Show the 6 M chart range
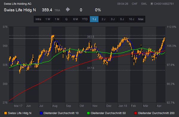The height and width of the screenshot is (117, 179). 75,19
